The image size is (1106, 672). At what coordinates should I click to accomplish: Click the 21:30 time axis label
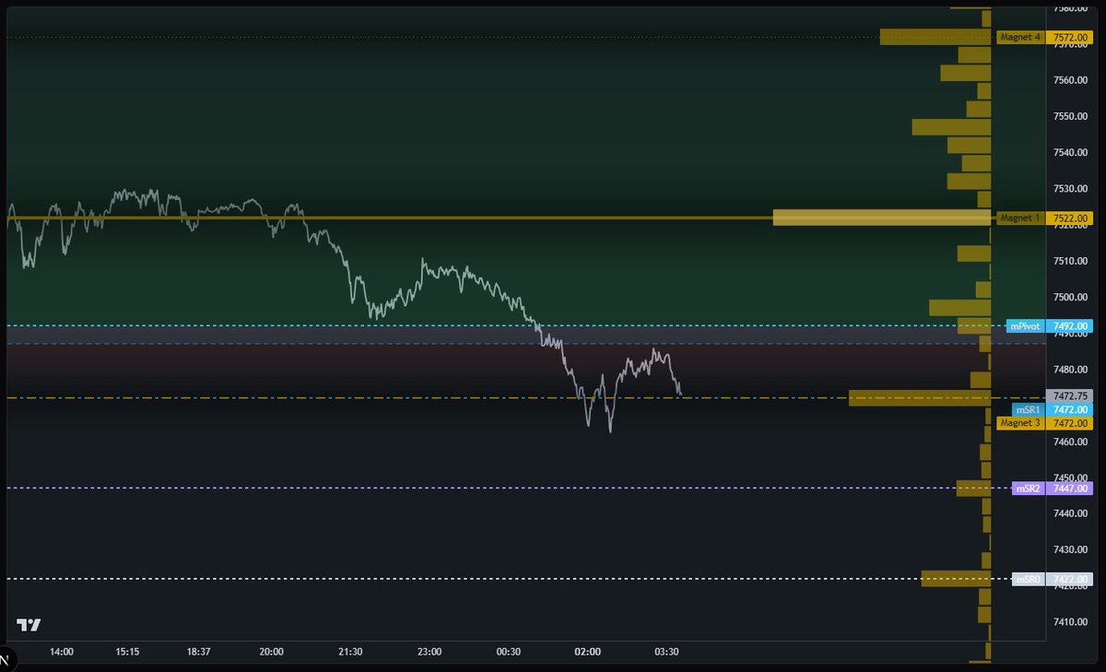[x=350, y=652]
